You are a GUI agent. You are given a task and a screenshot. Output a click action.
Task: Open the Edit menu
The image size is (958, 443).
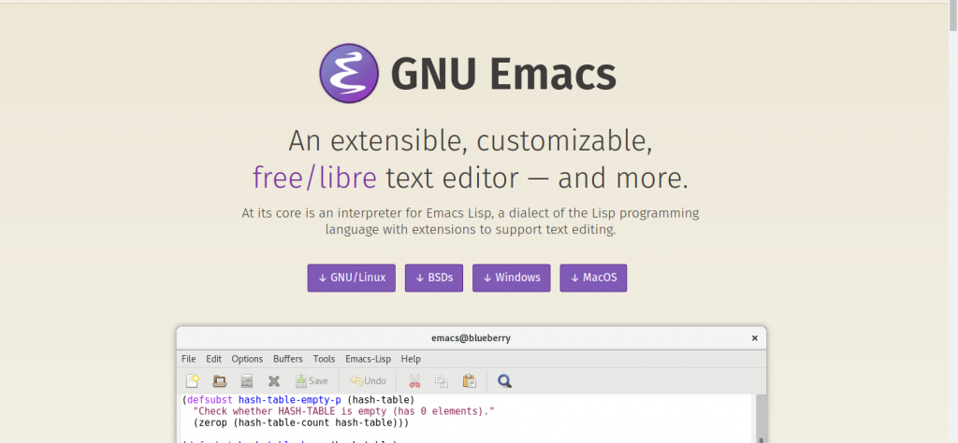point(214,359)
